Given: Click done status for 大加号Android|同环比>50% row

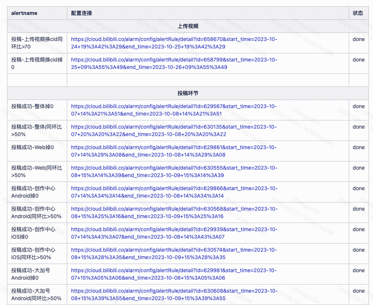Looking at the screenshot, I should (358, 291).
